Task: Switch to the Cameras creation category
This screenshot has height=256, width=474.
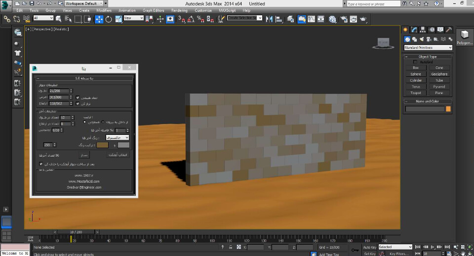Action: point(429,39)
